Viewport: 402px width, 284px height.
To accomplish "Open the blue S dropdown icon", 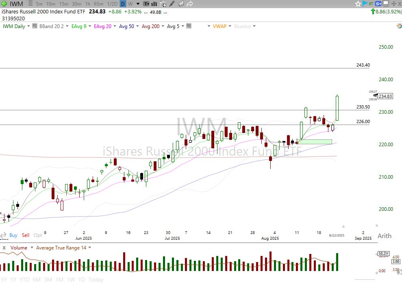I will tap(378, 4).
